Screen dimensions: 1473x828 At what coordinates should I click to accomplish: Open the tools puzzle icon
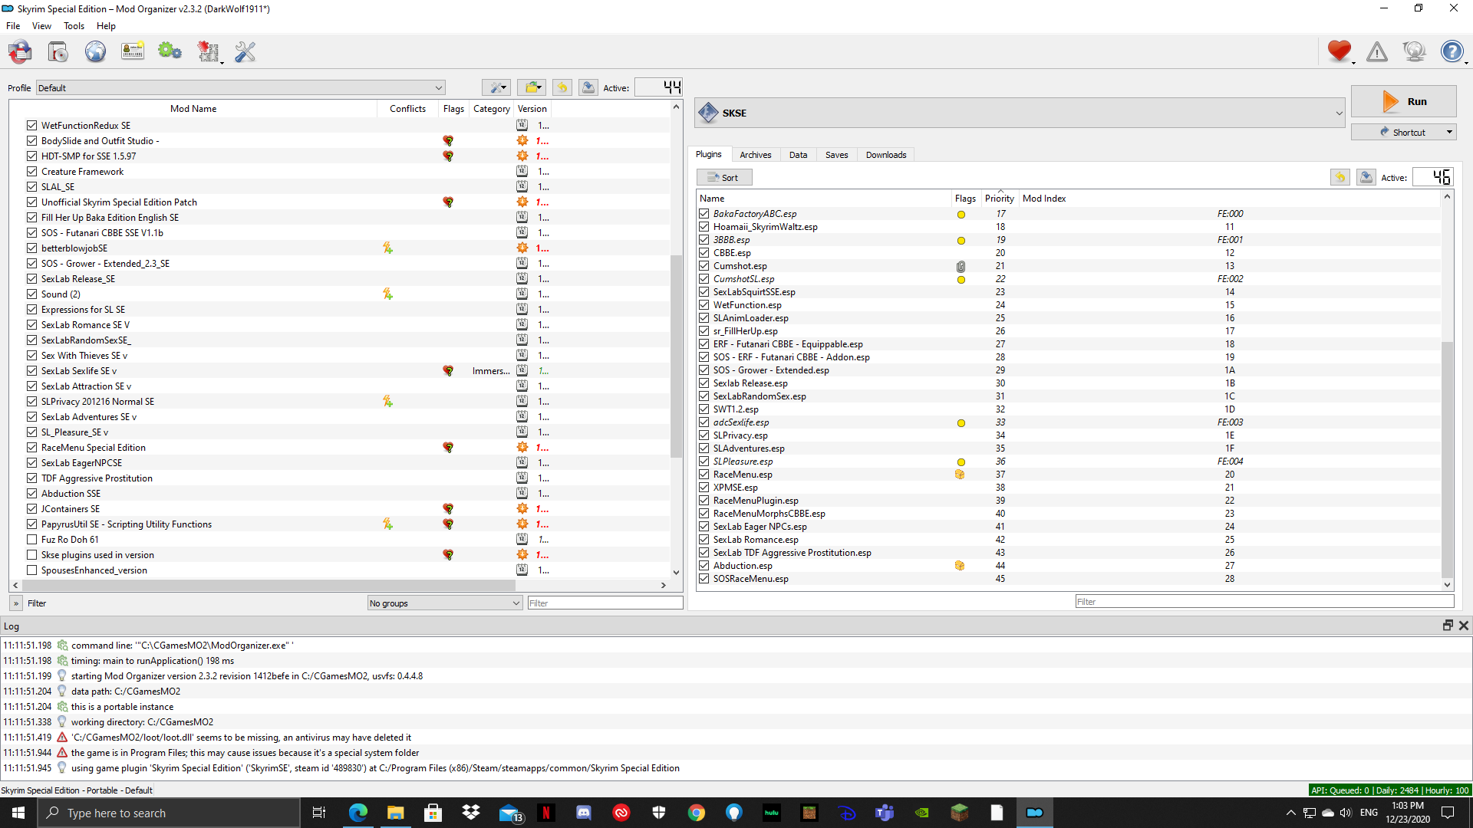[208, 52]
